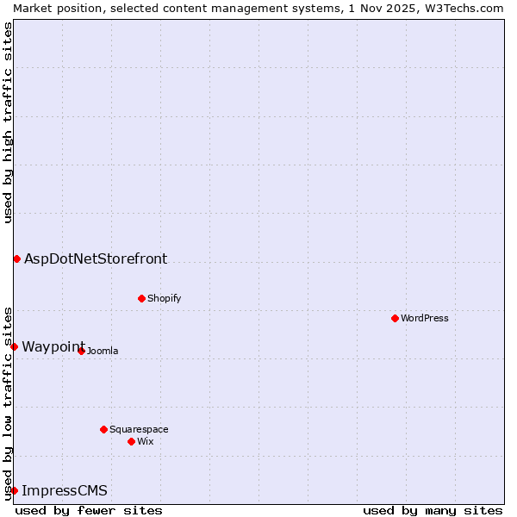
Task: Select the Waypoint red diamond marker
Action: pyautogui.click(x=14, y=346)
